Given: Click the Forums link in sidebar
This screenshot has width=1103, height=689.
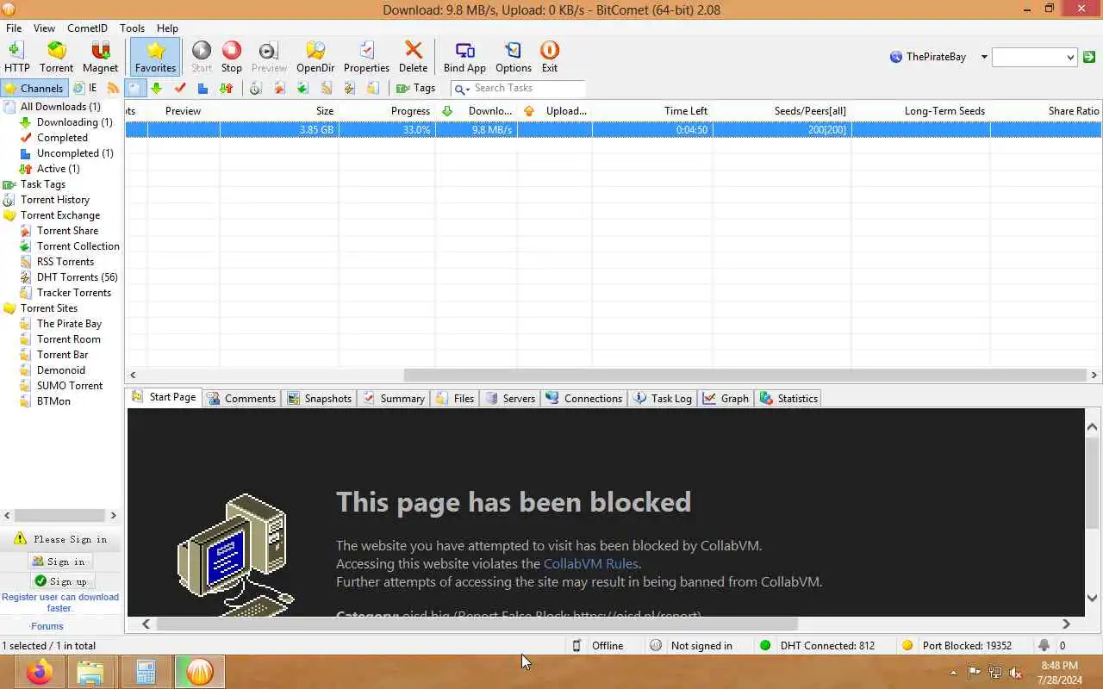Looking at the screenshot, I should (47, 626).
